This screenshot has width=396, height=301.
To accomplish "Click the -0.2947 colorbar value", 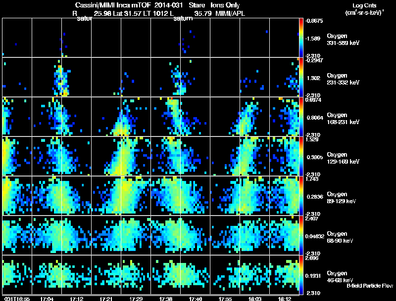I will click(314, 60).
